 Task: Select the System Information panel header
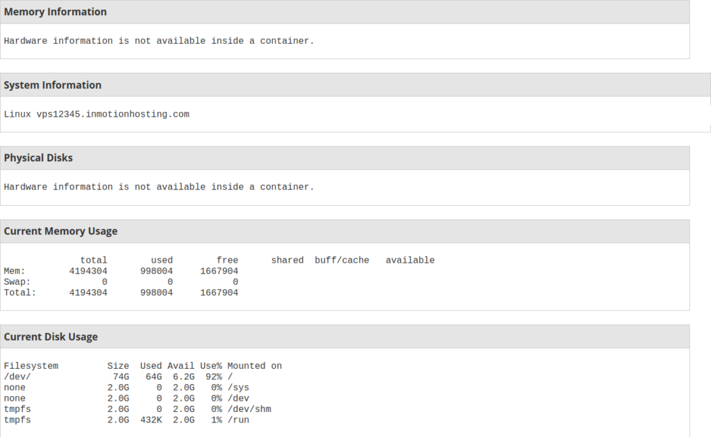(x=53, y=85)
